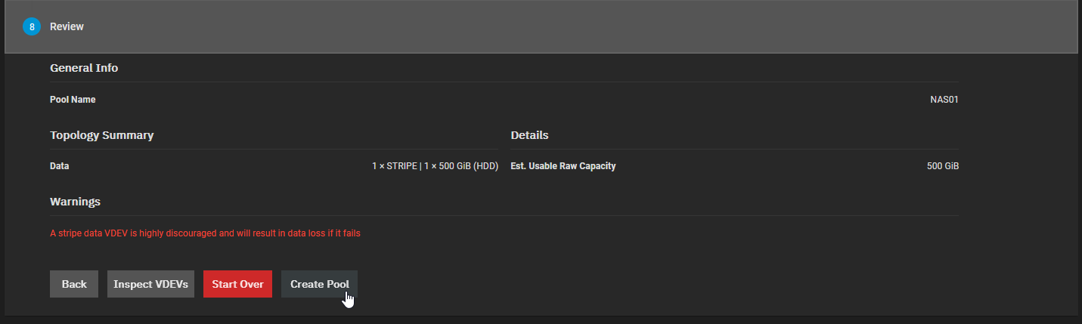Select the Est. Usable Raw Capacity label
The image size is (1082, 324).
[x=563, y=166]
